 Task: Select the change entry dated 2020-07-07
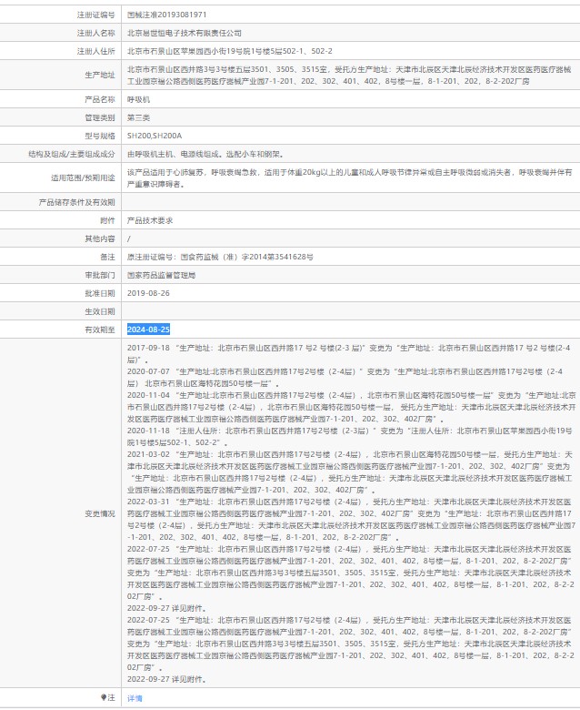click(345, 377)
